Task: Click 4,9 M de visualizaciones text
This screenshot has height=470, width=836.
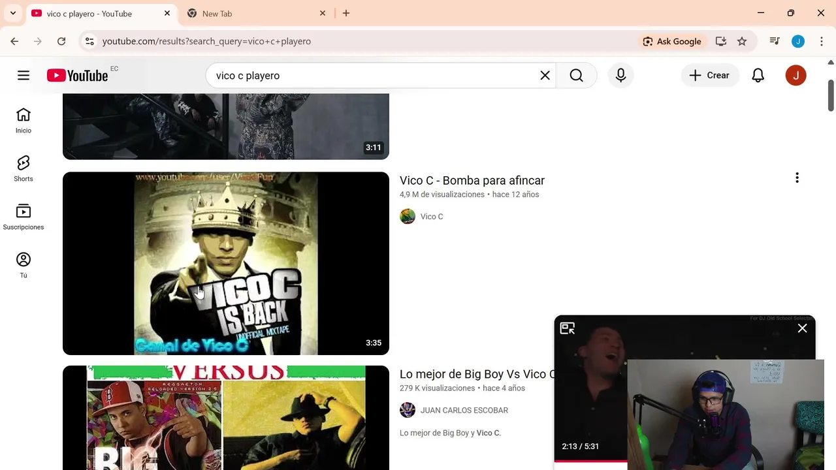Action: coord(442,195)
